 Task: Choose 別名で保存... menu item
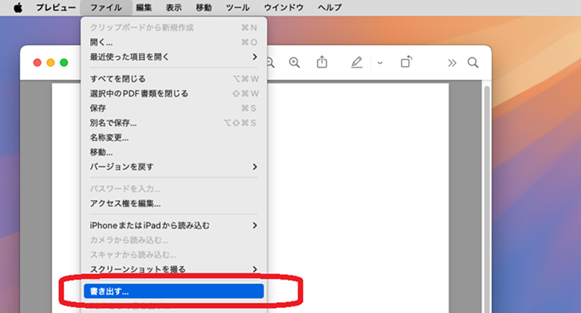pyautogui.click(x=174, y=123)
